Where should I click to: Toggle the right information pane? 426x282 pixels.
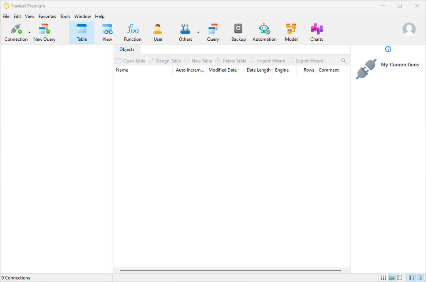pyautogui.click(x=420, y=278)
